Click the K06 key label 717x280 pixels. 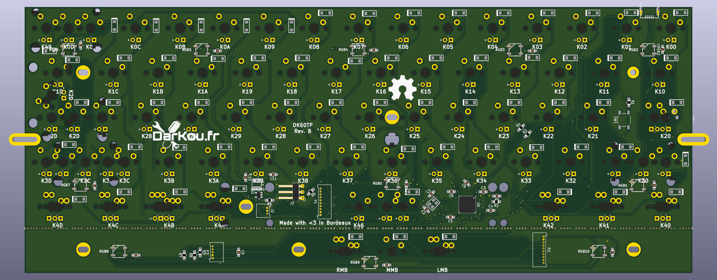(x=403, y=47)
